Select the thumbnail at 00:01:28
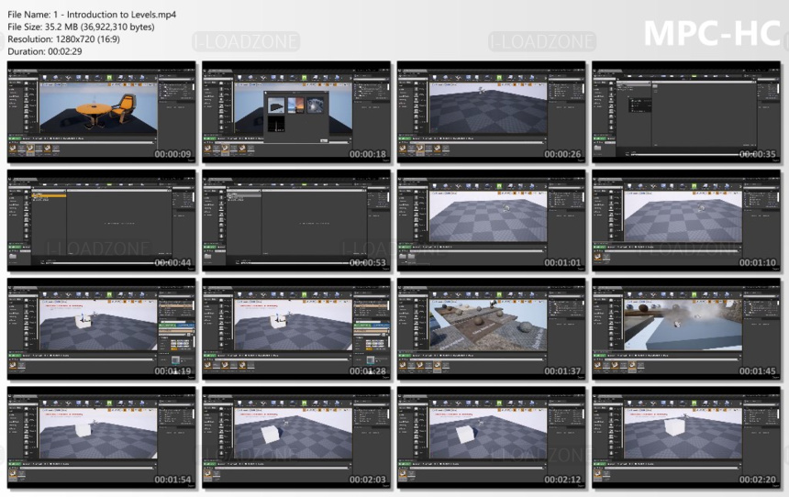Image resolution: width=789 pixels, height=497 pixels. click(296, 329)
